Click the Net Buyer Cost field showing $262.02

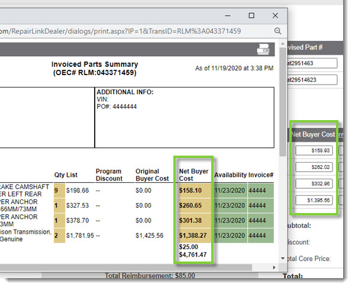pos(314,167)
